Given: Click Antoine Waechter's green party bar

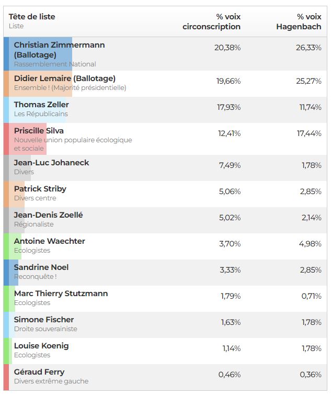Looking at the screenshot, I should pos(6,246).
